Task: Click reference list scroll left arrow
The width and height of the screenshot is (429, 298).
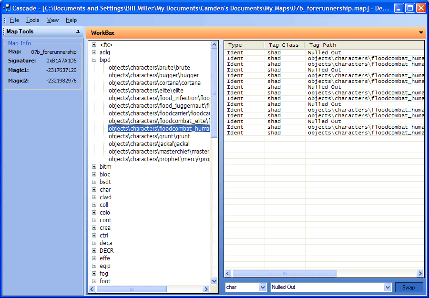Action: click(228, 273)
